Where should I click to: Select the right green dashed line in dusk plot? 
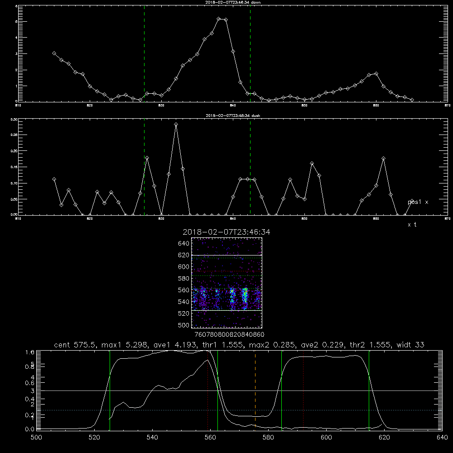(250, 167)
